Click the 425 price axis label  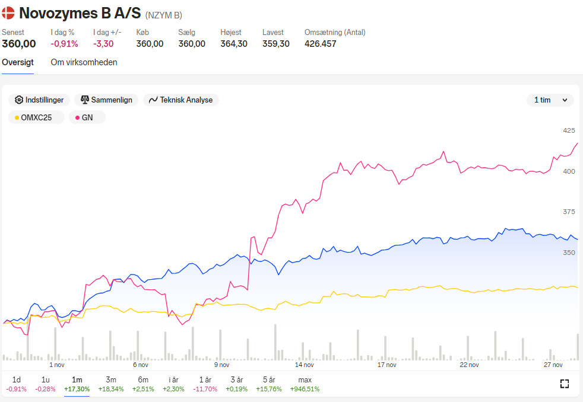coord(569,130)
